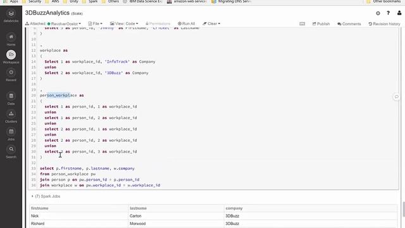Open the Others bookmark folder
The width and height of the screenshot is (405, 228).
110,1
